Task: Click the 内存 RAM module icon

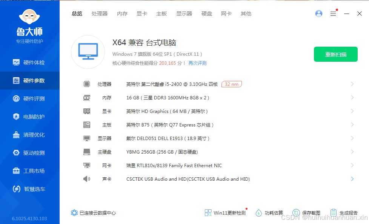Action: [x=87, y=98]
